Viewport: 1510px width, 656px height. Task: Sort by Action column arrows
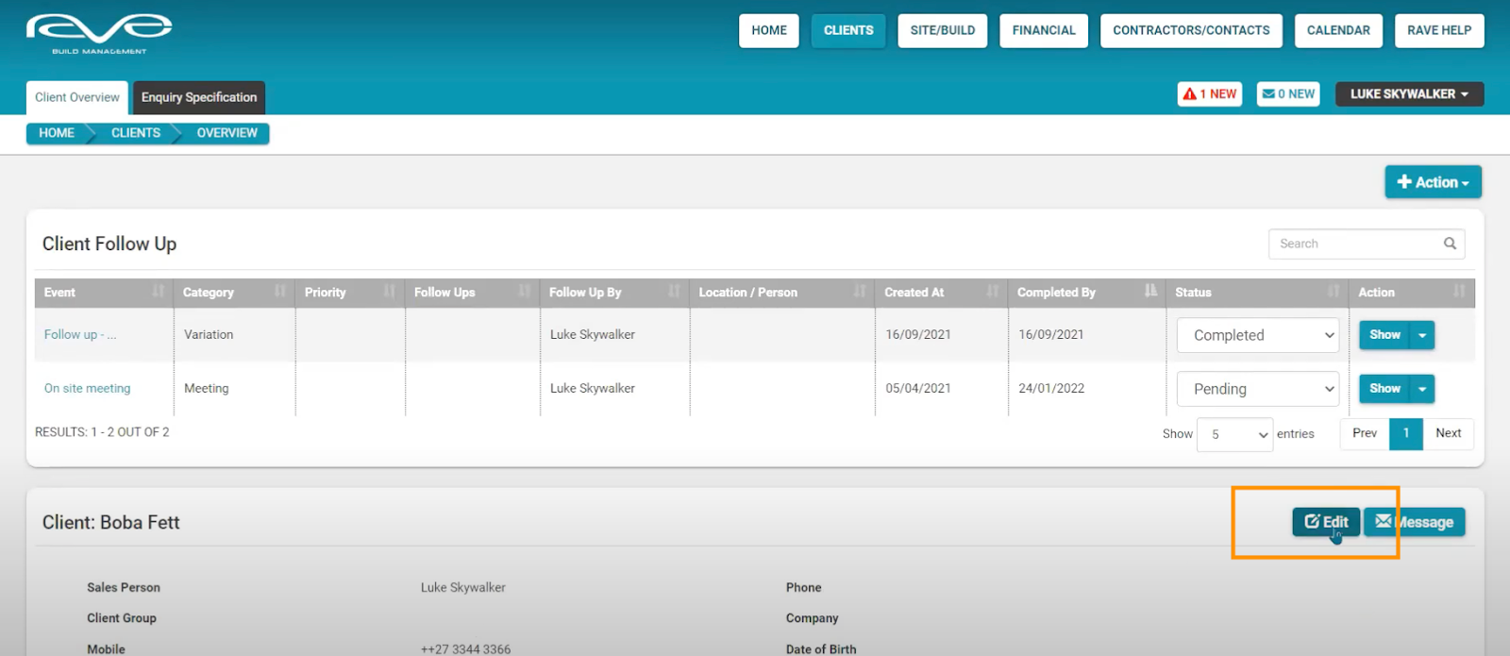[1460, 292]
